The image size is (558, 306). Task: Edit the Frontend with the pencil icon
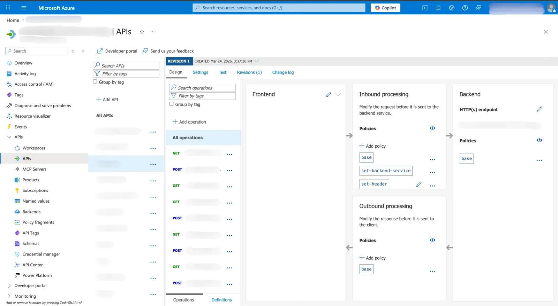tap(329, 94)
